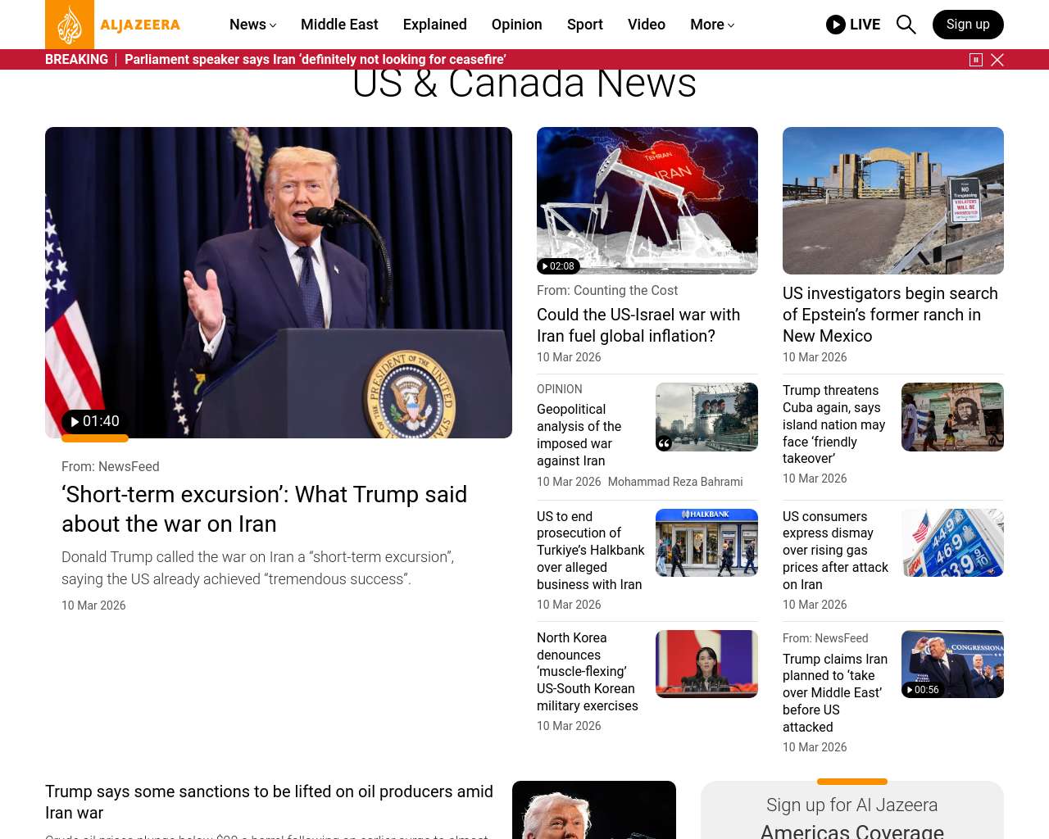The width and height of the screenshot is (1049, 839).
Task: Open the Tehran billboard opinion thumbnail
Action: tap(706, 417)
